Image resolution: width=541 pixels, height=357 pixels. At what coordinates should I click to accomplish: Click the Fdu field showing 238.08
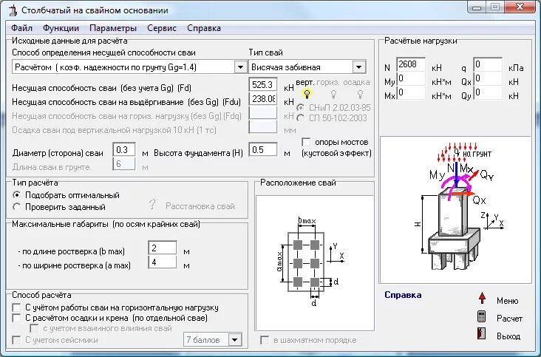(263, 99)
